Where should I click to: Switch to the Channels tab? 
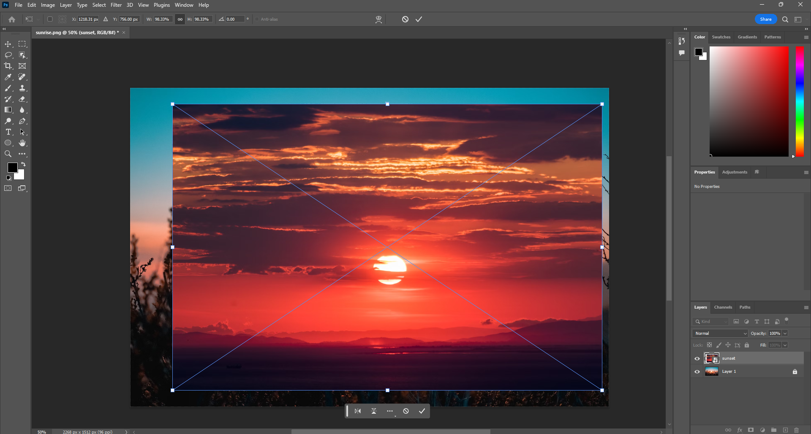click(723, 307)
